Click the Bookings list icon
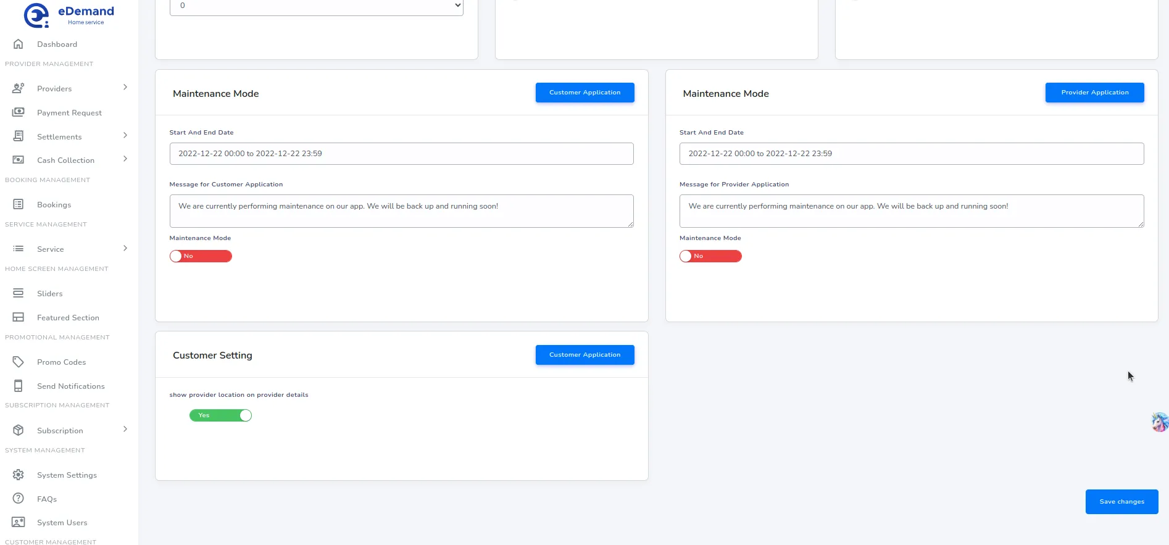1169x545 pixels. click(19, 204)
